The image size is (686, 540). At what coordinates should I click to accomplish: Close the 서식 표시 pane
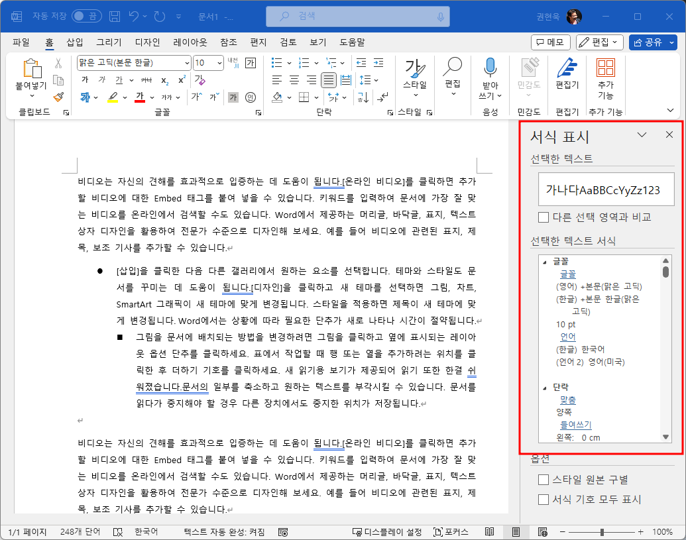point(669,135)
